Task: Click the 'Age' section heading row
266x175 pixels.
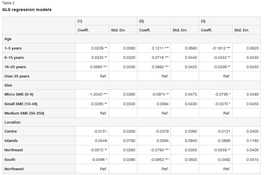Action: (131, 39)
